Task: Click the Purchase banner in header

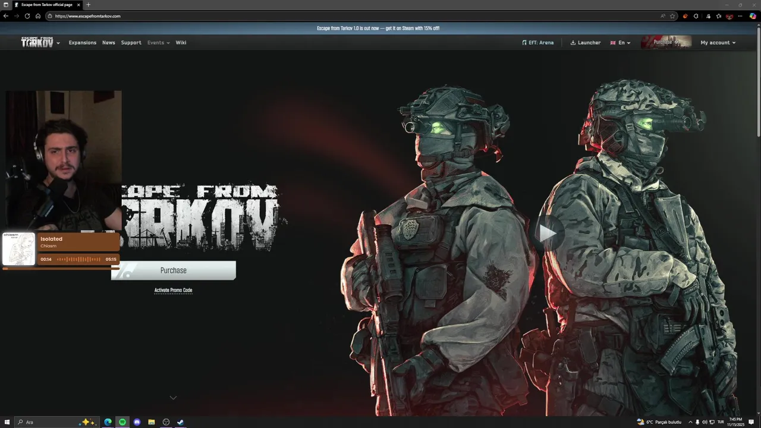Action: pyautogui.click(x=666, y=42)
